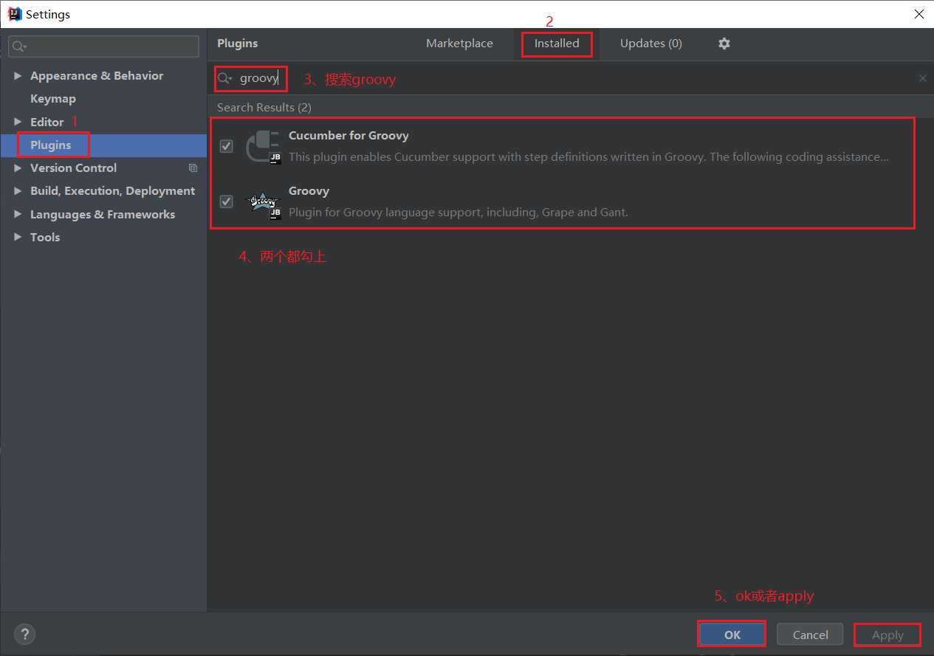Expand the Tools settings node

tap(18, 237)
